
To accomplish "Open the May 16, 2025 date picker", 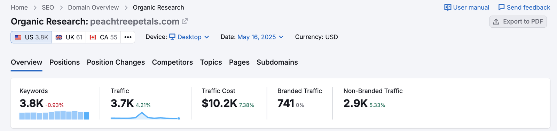I will coord(260,37).
